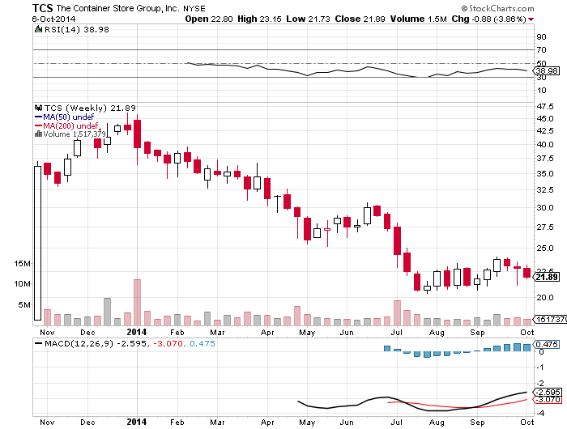Click the Open 22.80 value
The width and height of the screenshot is (567, 429).
[209, 19]
